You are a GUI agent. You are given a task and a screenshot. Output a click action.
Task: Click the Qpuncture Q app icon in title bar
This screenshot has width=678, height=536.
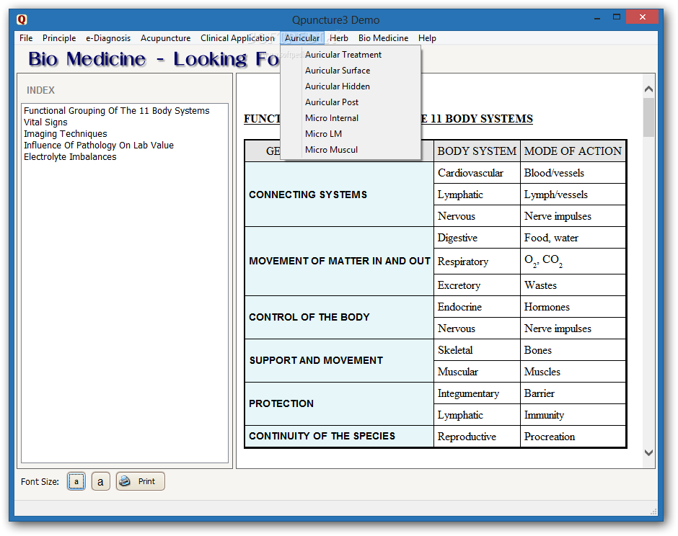tap(22, 19)
